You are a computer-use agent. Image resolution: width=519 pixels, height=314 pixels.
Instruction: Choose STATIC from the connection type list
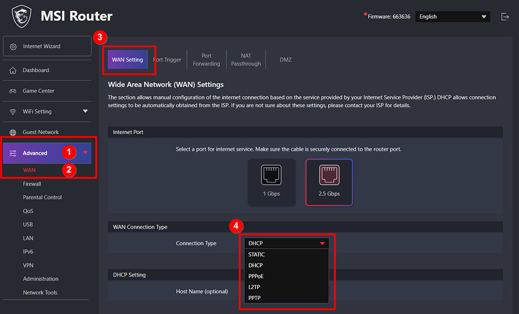pyautogui.click(x=287, y=255)
